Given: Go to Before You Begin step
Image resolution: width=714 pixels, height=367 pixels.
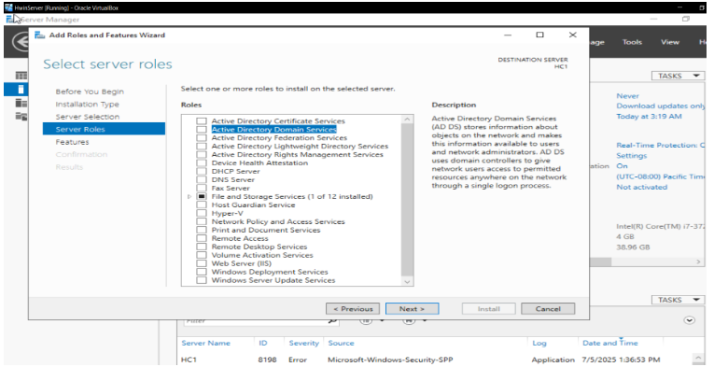Looking at the screenshot, I should point(90,92).
